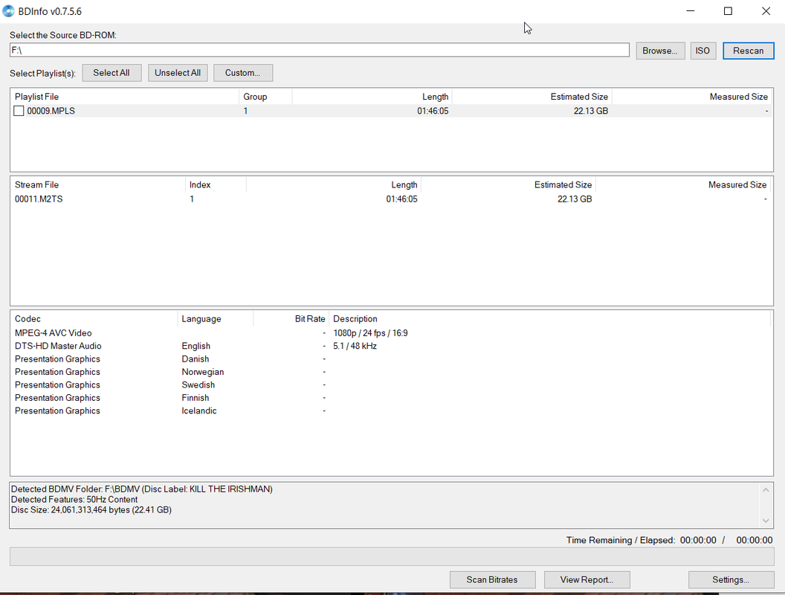The height and width of the screenshot is (595, 785).
Task: Click the English language cell
Action: (x=196, y=346)
